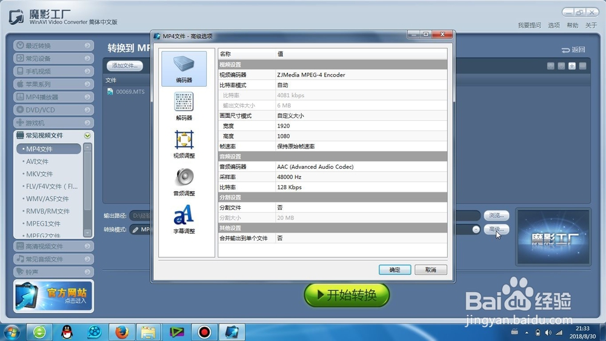Click the 魔影工厂 preview thumbnail
The image size is (606, 341).
point(553,237)
